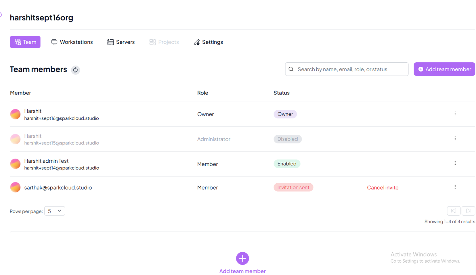Open options menu for sarthak@sparkcloud.studio
476x275 pixels.
coord(455,187)
